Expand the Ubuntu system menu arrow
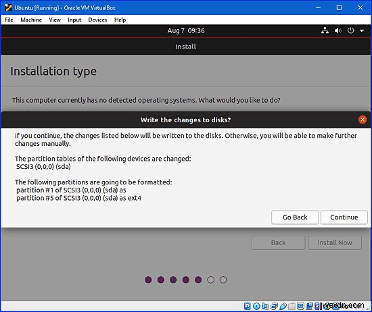Screen dimensions: 372x312 tap(362, 30)
